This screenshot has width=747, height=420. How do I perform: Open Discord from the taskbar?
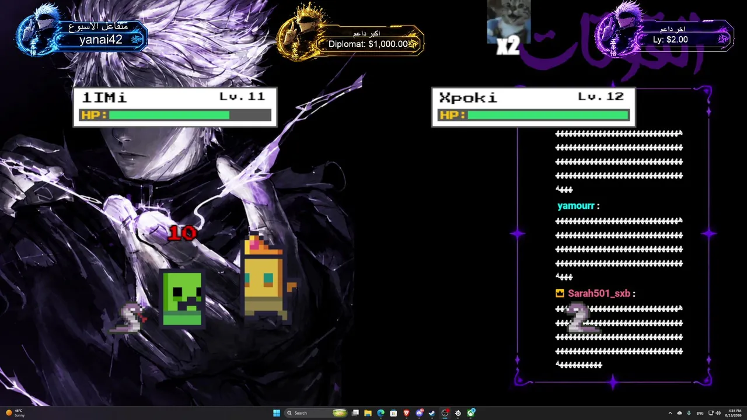(x=420, y=413)
